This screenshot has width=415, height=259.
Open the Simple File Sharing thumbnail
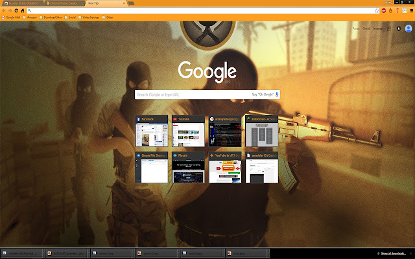[x=151, y=167]
